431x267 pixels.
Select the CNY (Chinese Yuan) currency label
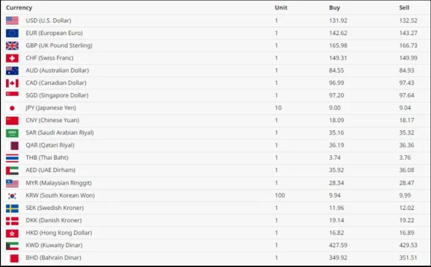click(x=52, y=120)
